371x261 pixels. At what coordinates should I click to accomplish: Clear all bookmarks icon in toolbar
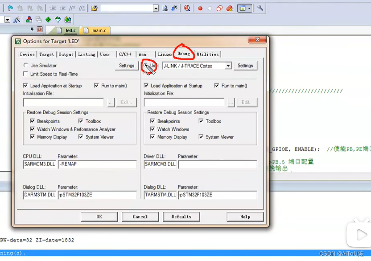click(x=40, y=8)
